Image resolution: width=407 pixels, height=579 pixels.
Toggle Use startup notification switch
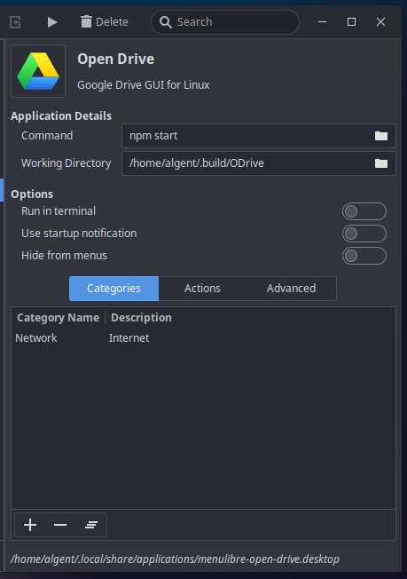(364, 234)
